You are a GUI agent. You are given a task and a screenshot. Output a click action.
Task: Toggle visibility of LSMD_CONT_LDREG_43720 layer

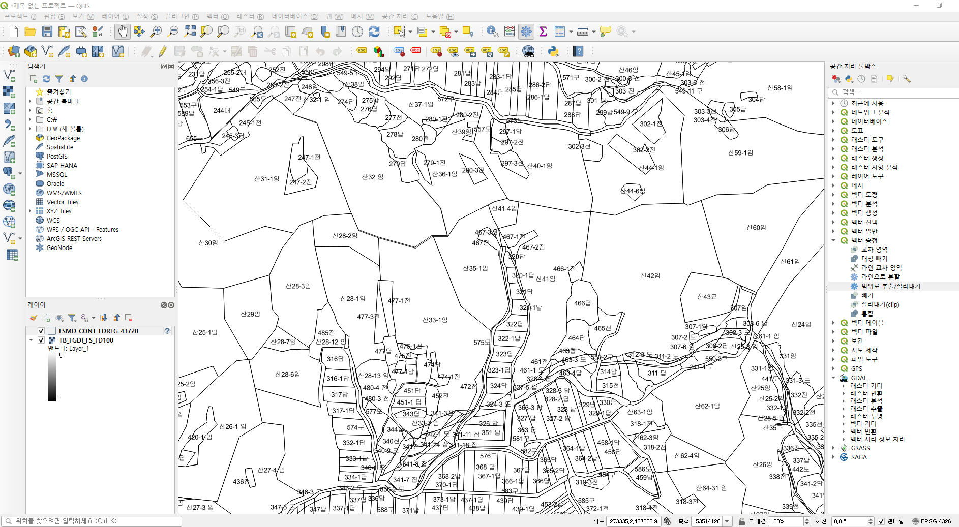pos(41,331)
